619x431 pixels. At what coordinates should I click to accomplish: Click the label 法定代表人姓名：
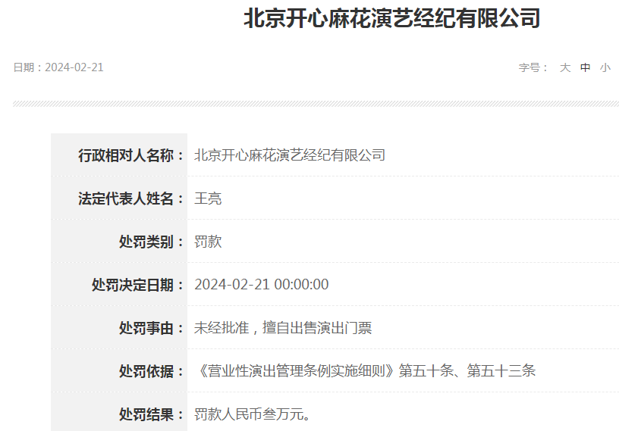[x=131, y=198]
